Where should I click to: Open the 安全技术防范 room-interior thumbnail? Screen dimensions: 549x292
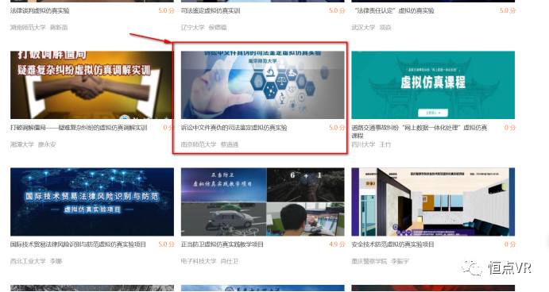(433, 202)
